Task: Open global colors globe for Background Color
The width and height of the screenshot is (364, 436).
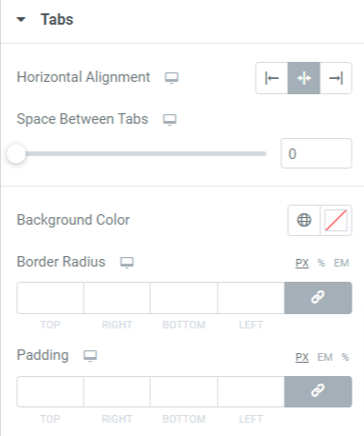Action: point(304,220)
